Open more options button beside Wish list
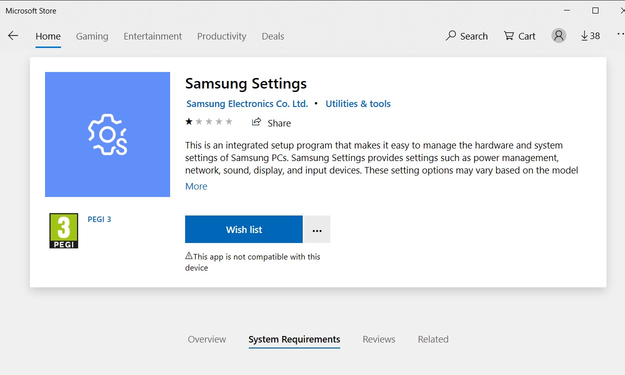This screenshot has height=375, width=625. pyautogui.click(x=317, y=229)
